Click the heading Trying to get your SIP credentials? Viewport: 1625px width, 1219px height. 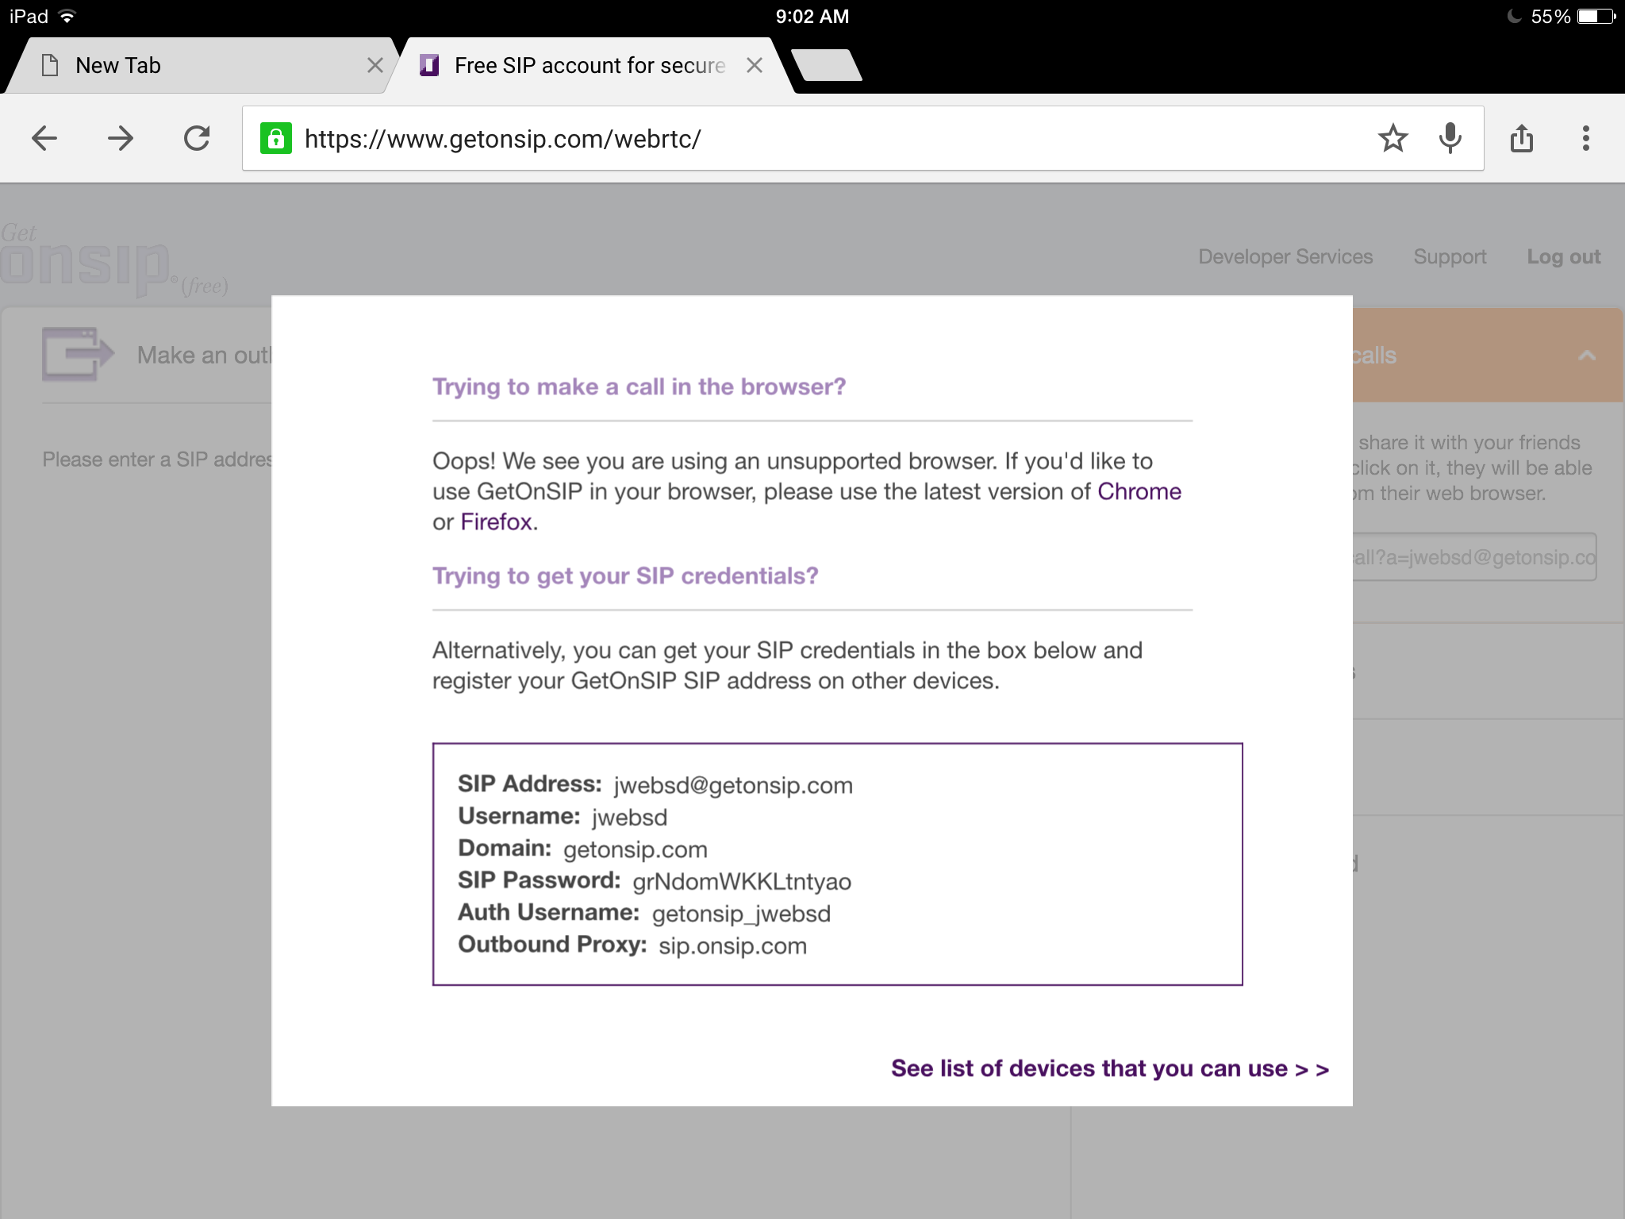pos(625,576)
